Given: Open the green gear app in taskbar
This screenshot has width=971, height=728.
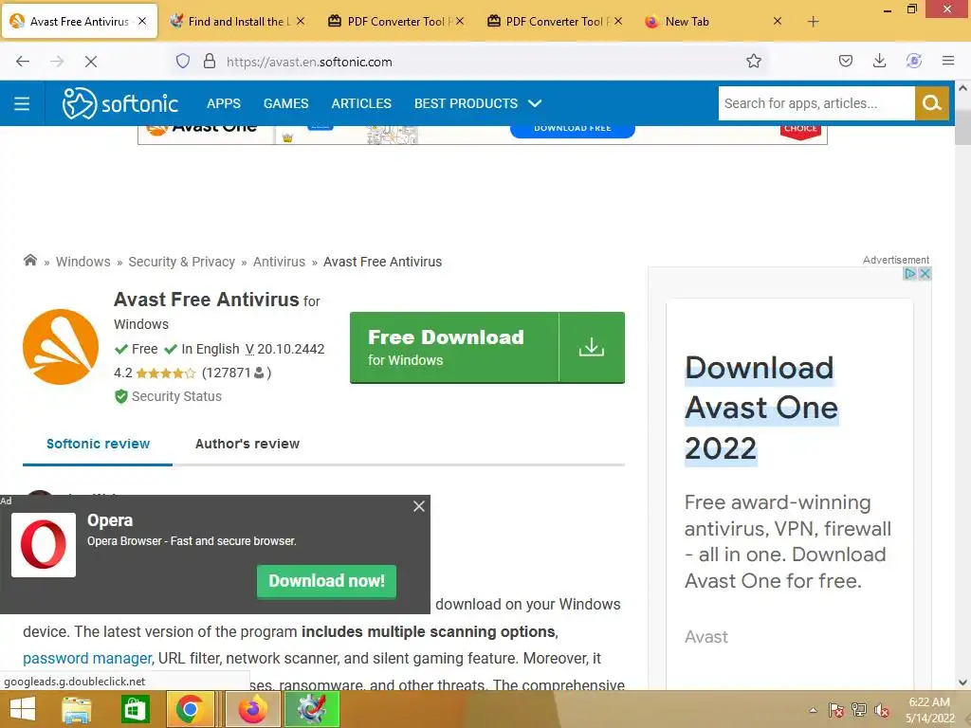Looking at the screenshot, I should click(x=312, y=709).
